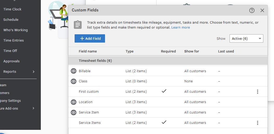Open Who's Working from sidebar

click(x=16, y=30)
